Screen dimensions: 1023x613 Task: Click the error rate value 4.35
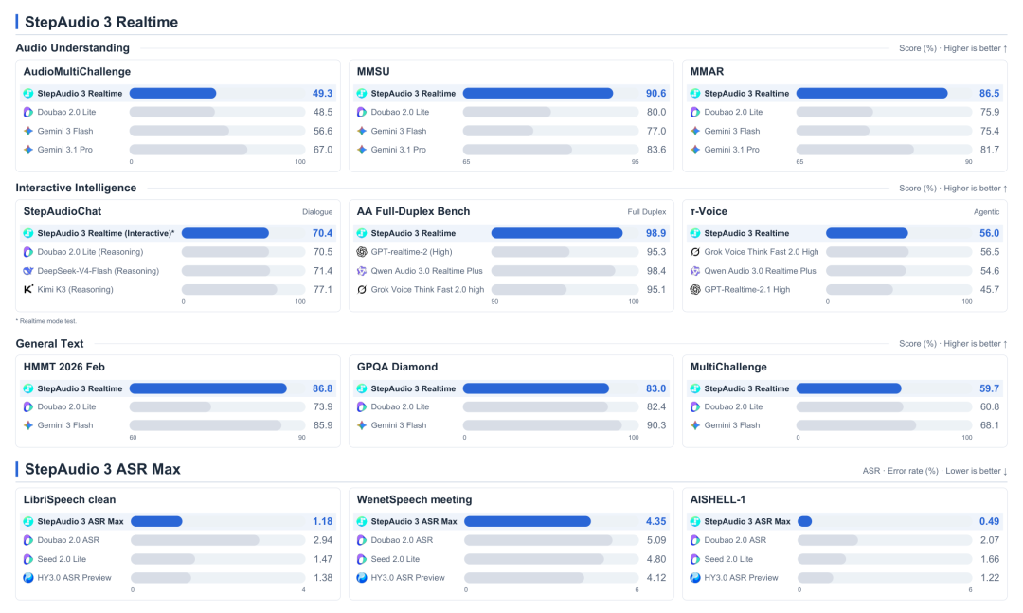point(655,522)
